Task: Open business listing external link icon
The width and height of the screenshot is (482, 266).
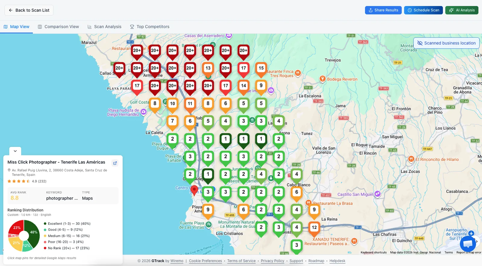Action: pos(115,163)
